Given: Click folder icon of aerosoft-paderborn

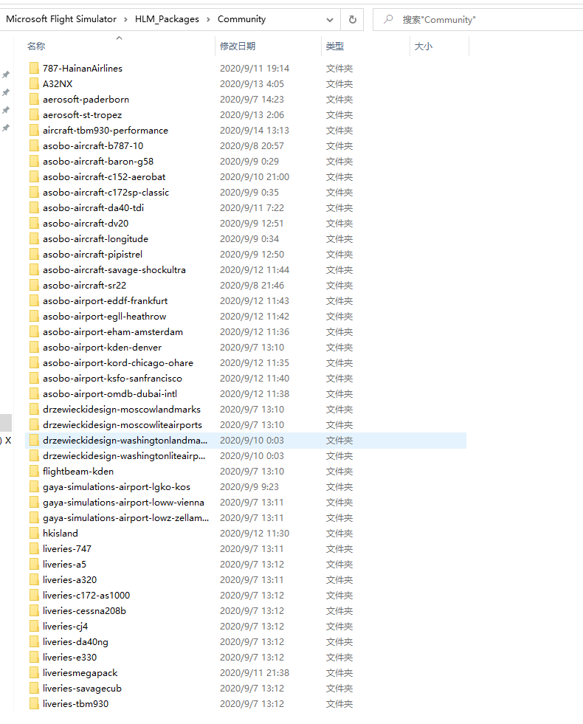Looking at the screenshot, I should tap(34, 100).
